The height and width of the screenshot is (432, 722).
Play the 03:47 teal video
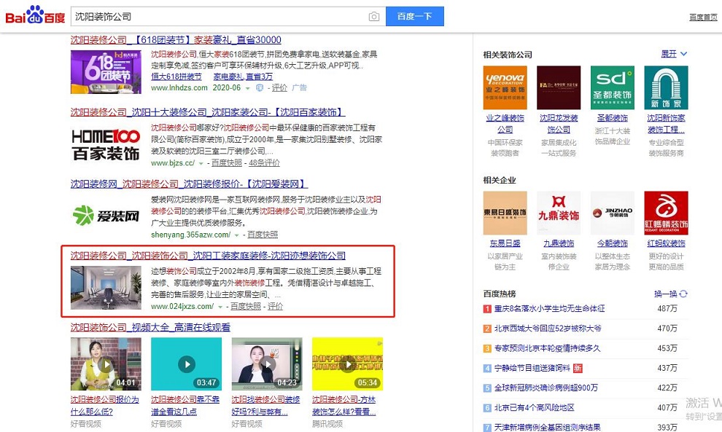[x=187, y=364]
